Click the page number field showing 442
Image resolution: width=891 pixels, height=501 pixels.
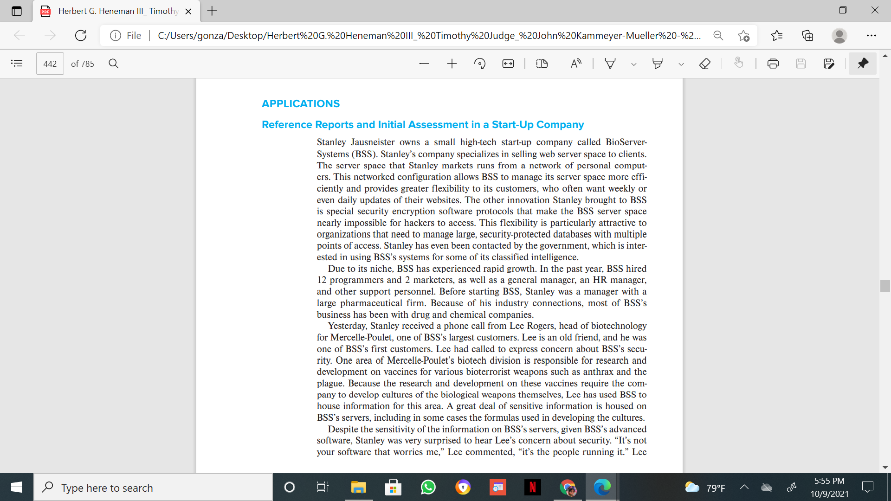point(50,64)
